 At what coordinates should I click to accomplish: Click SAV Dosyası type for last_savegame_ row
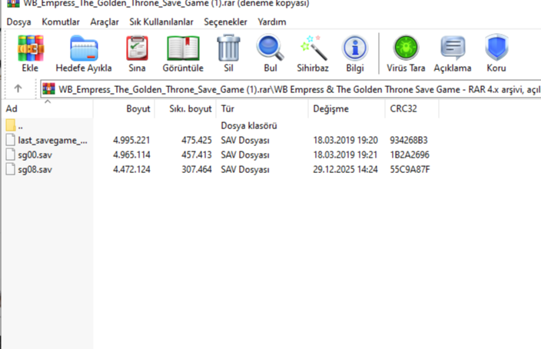point(245,141)
